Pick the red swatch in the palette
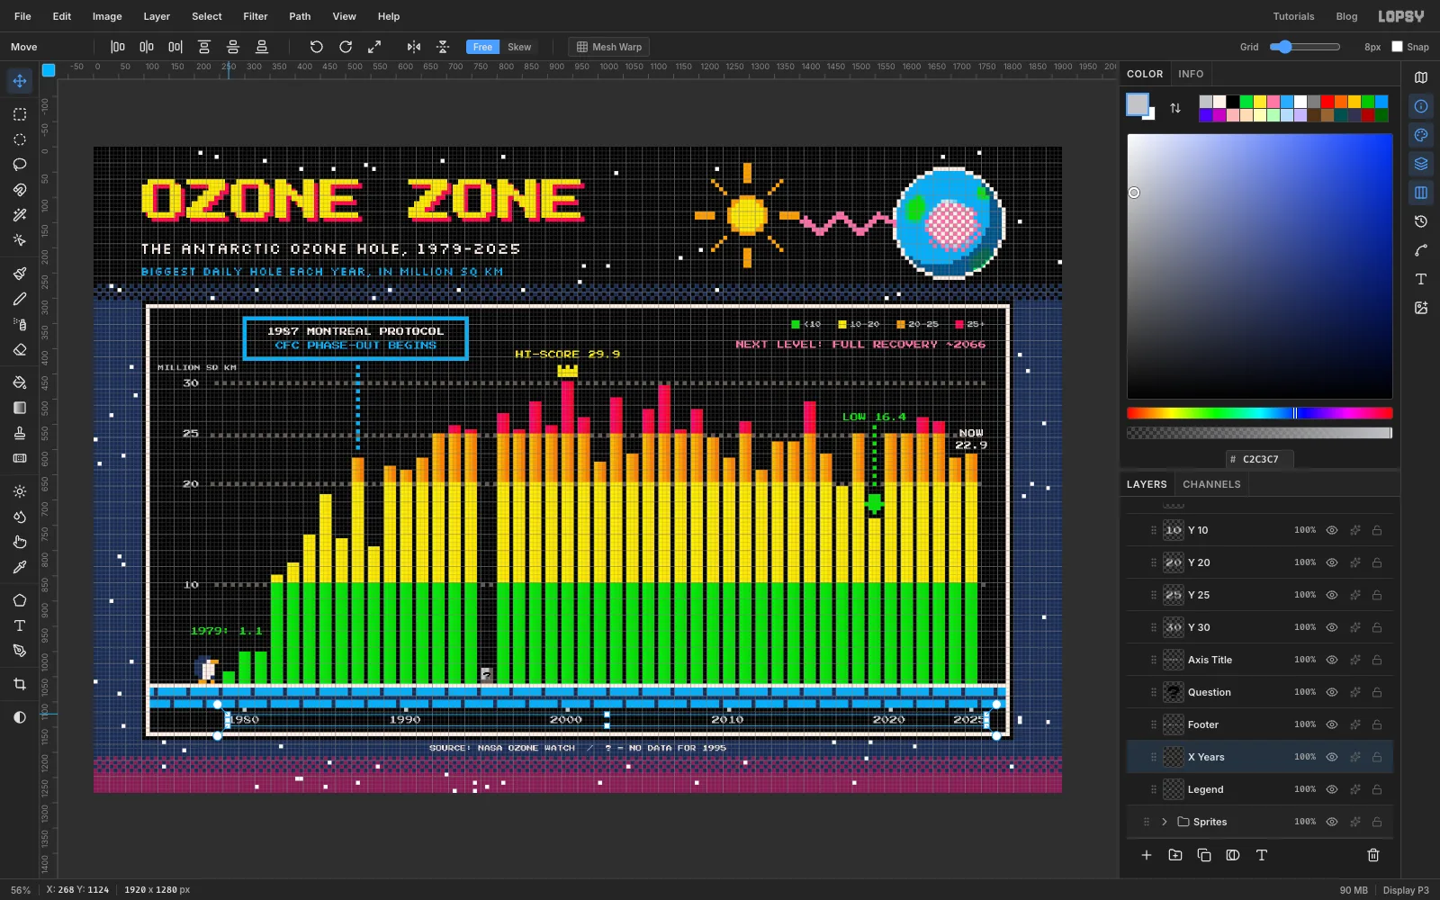1440x900 pixels. [1327, 102]
